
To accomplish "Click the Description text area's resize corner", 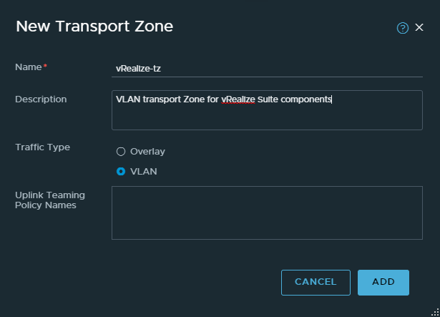I will coord(419,127).
